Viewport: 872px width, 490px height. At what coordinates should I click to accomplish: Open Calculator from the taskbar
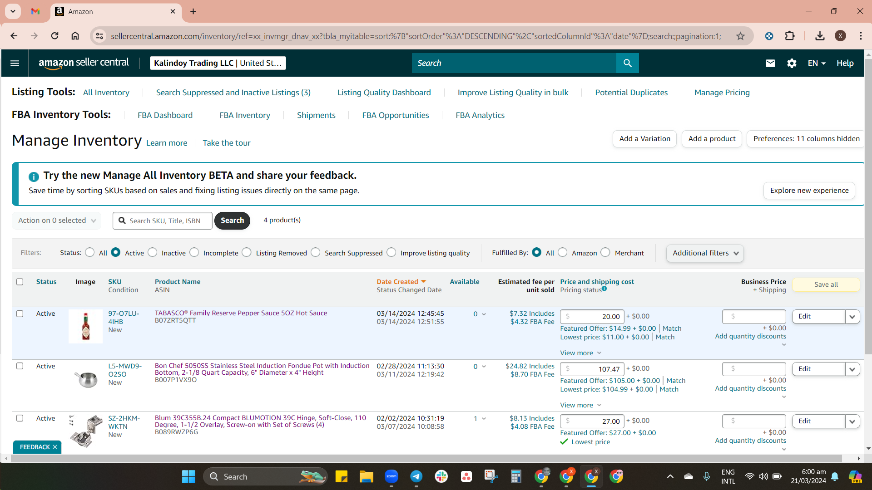(x=516, y=477)
